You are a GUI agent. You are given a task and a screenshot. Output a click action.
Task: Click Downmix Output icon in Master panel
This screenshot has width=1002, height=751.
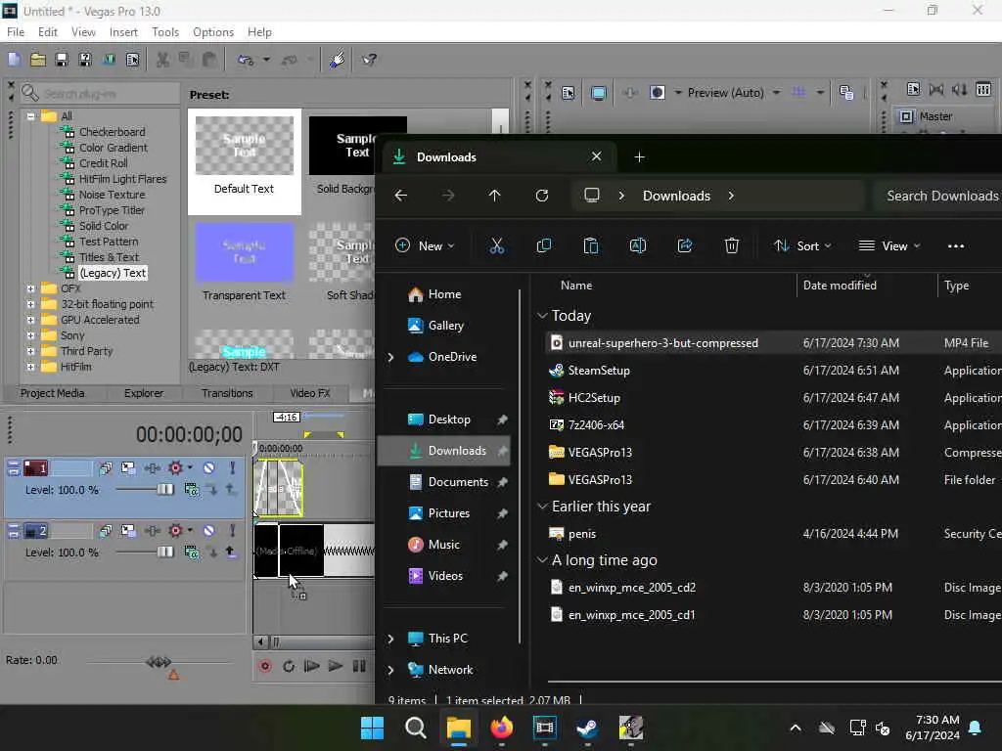pyautogui.click(x=936, y=89)
